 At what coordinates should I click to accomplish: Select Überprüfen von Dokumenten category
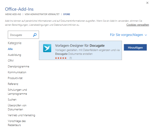[17, 107]
